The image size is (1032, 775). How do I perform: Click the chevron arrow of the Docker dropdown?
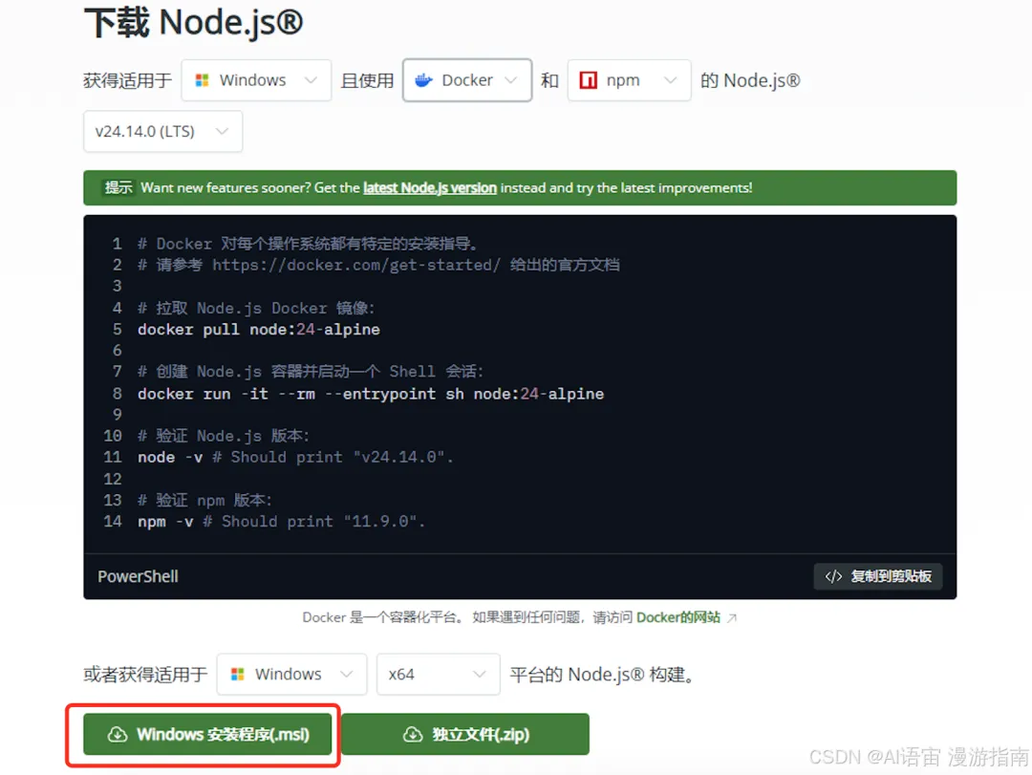click(510, 80)
